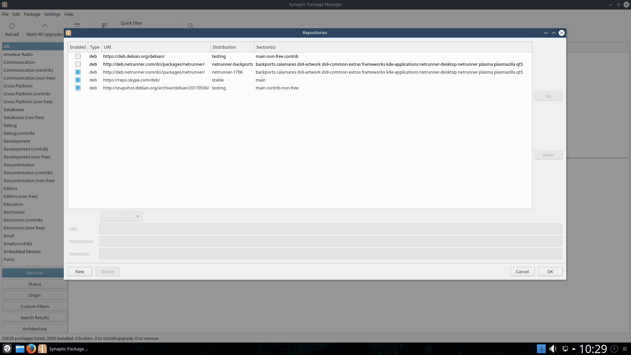Disable the netrunner-1706 repository checkbox
The image size is (631, 355).
click(x=78, y=72)
